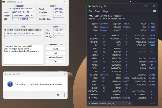Screen dimensions: 162x108
Task: Click test number 15 box
Action: coord(40,30)
